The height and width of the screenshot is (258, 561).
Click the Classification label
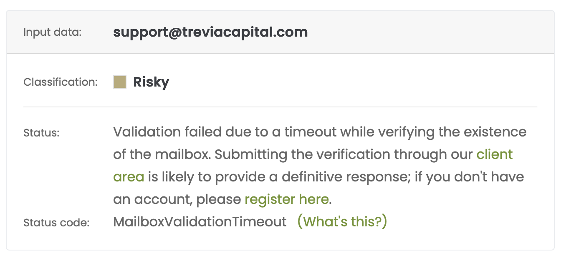[x=60, y=82]
